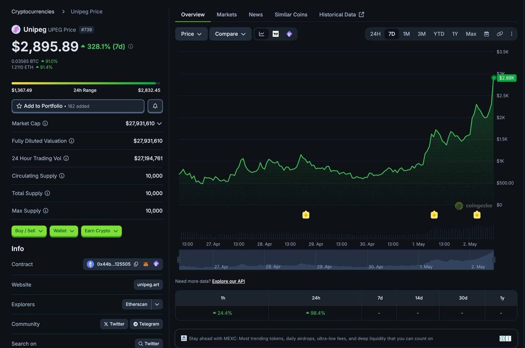Copy chart link icon
525x348 pixels.
500,34
